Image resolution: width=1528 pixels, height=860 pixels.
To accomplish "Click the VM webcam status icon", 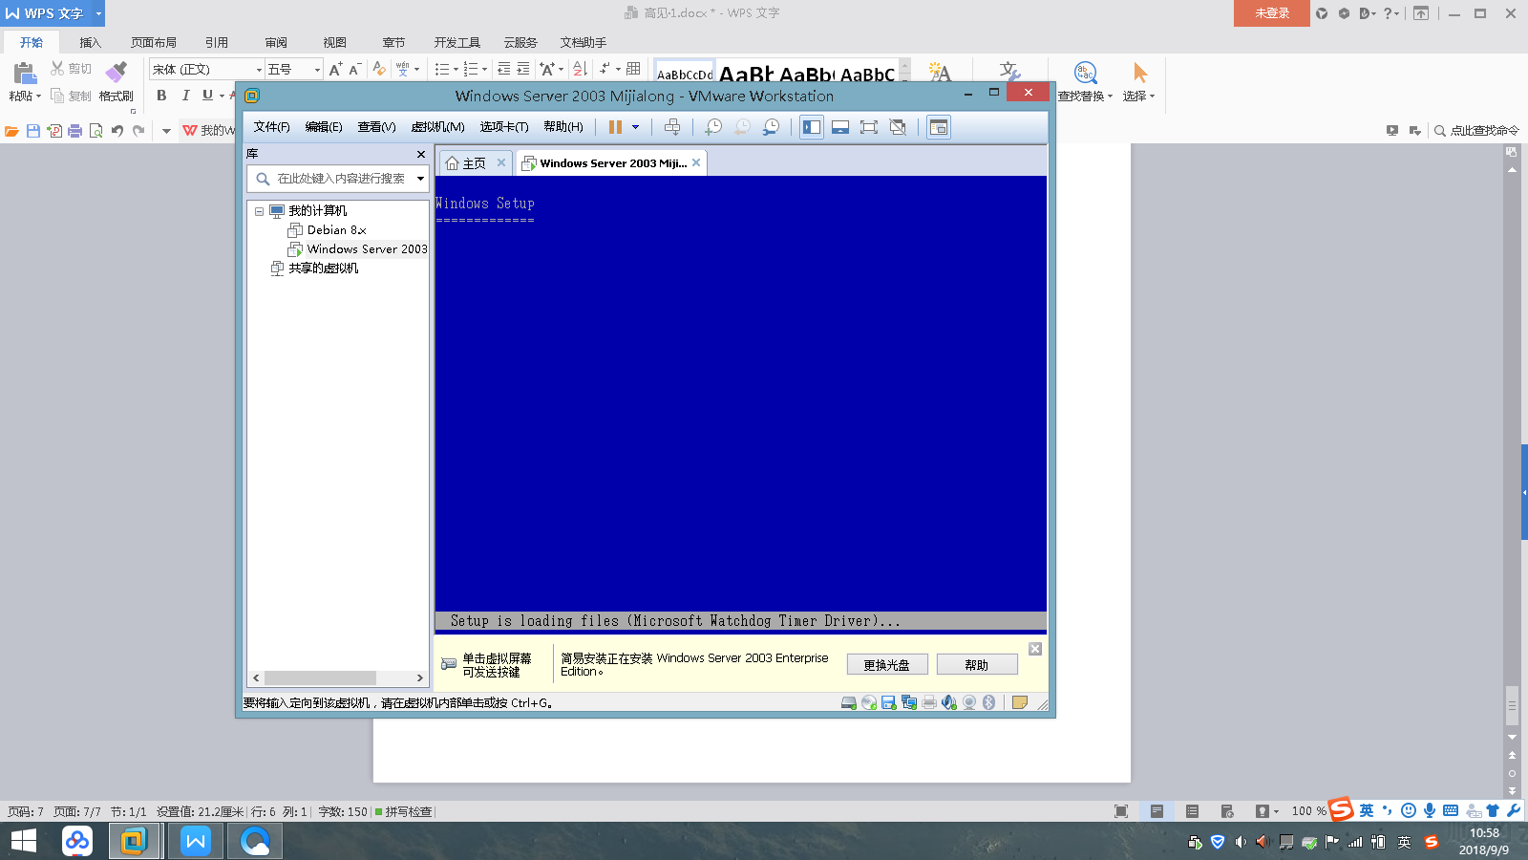I will [x=969, y=702].
